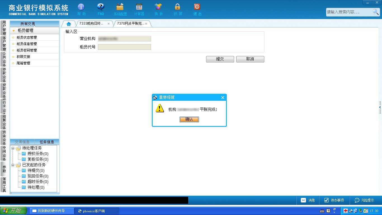The width and height of the screenshot is (382, 215).
Task: Open the 中间业务 side tab
Action: coord(4,153)
